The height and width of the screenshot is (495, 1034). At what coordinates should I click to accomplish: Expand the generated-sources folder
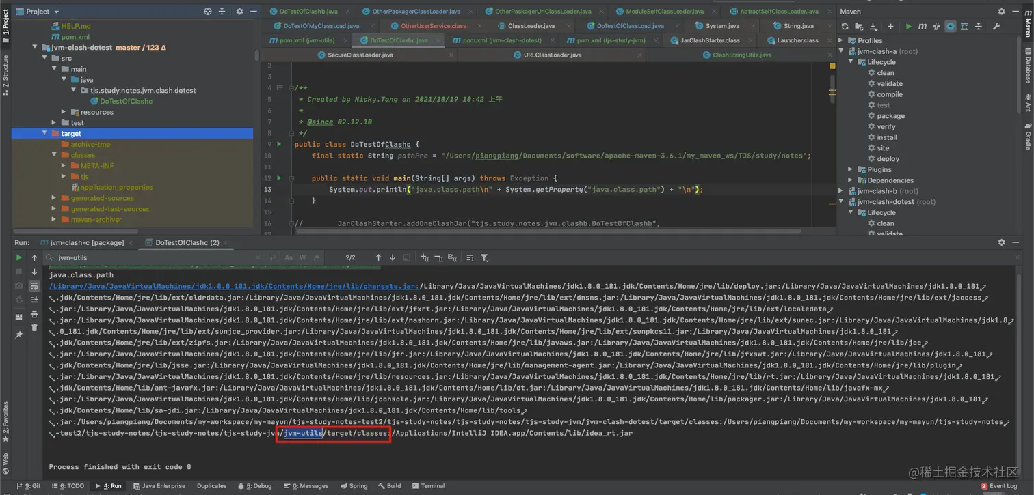(x=55, y=198)
